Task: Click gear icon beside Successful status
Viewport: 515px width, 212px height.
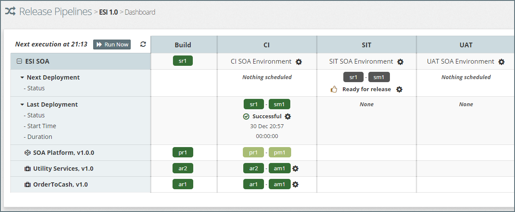Action: (x=288, y=117)
